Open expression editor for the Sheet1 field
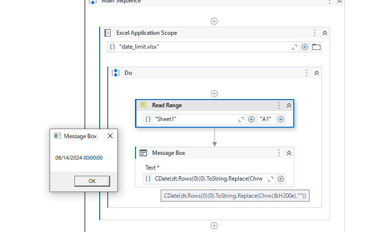This screenshot has height=232, width=382. [x=241, y=120]
